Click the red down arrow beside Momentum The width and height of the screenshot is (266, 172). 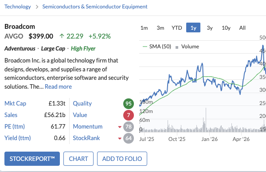[120, 127]
